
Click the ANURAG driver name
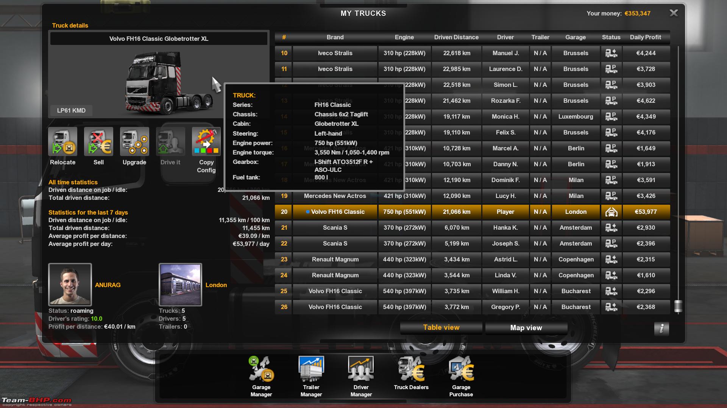(108, 285)
